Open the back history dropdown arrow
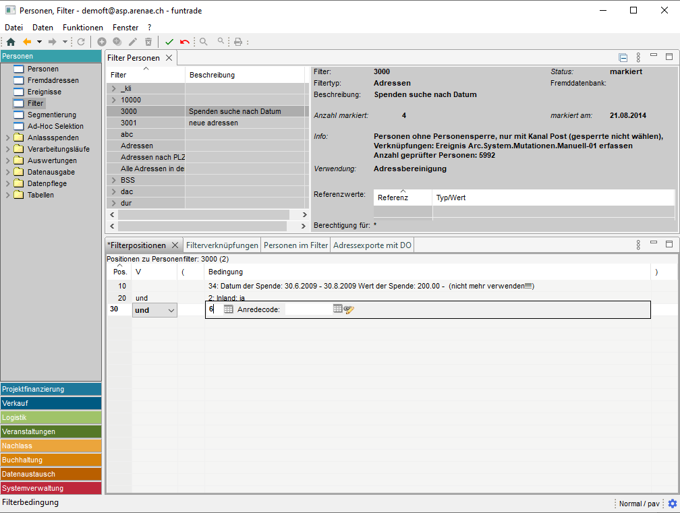The height and width of the screenshot is (513, 680). pyautogui.click(x=39, y=42)
